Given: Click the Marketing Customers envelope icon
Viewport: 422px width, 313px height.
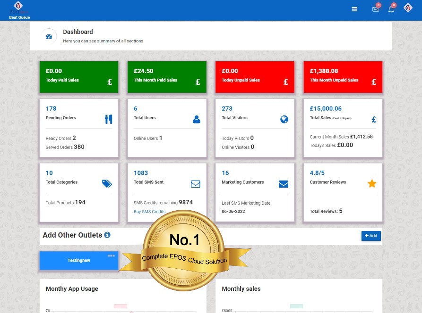Looking at the screenshot, I should point(284,184).
